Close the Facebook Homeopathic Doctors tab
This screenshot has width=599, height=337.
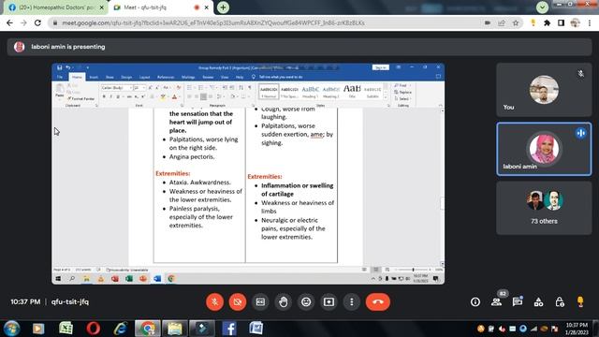(102, 7)
